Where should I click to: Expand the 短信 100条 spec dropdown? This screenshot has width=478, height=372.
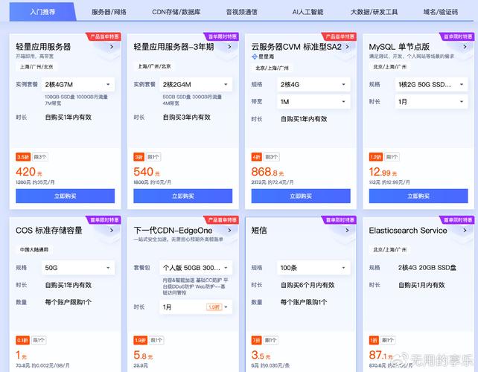tap(313, 268)
